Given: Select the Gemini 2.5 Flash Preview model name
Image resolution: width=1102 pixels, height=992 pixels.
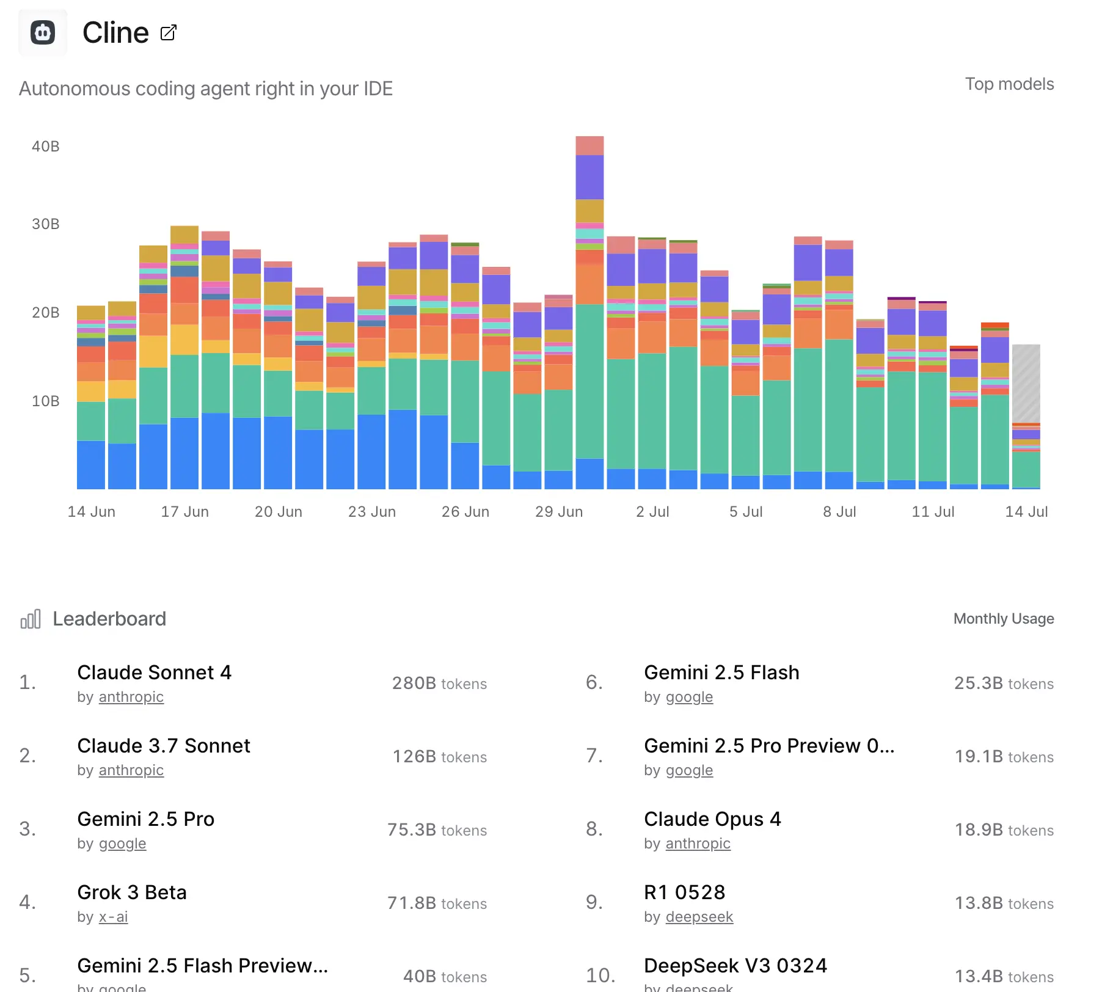Looking at the screenshot, I should pyautogui.click(x=203, y=966).
